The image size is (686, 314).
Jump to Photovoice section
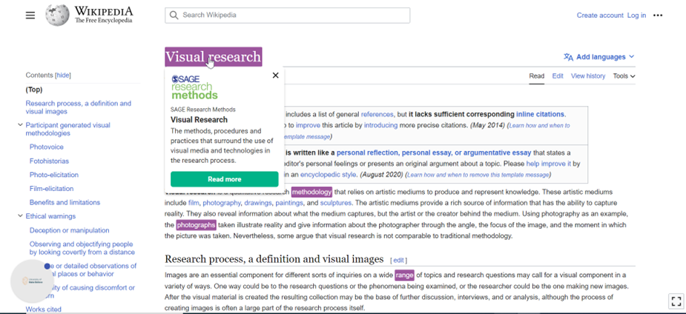point(47,147)
